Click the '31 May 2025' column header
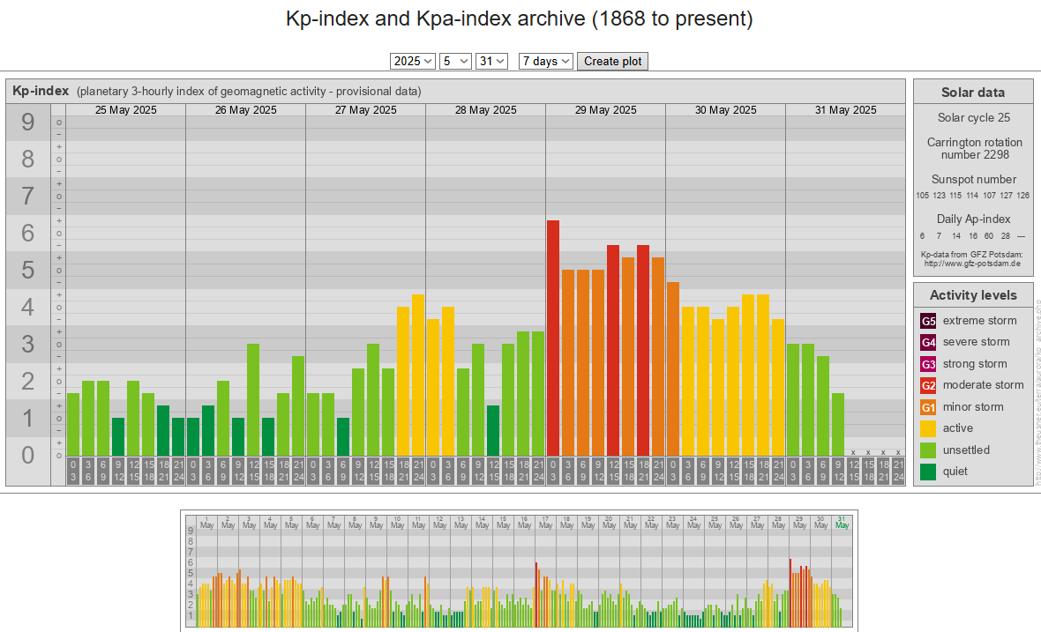Screen dimensions: 1041x632 846,110
